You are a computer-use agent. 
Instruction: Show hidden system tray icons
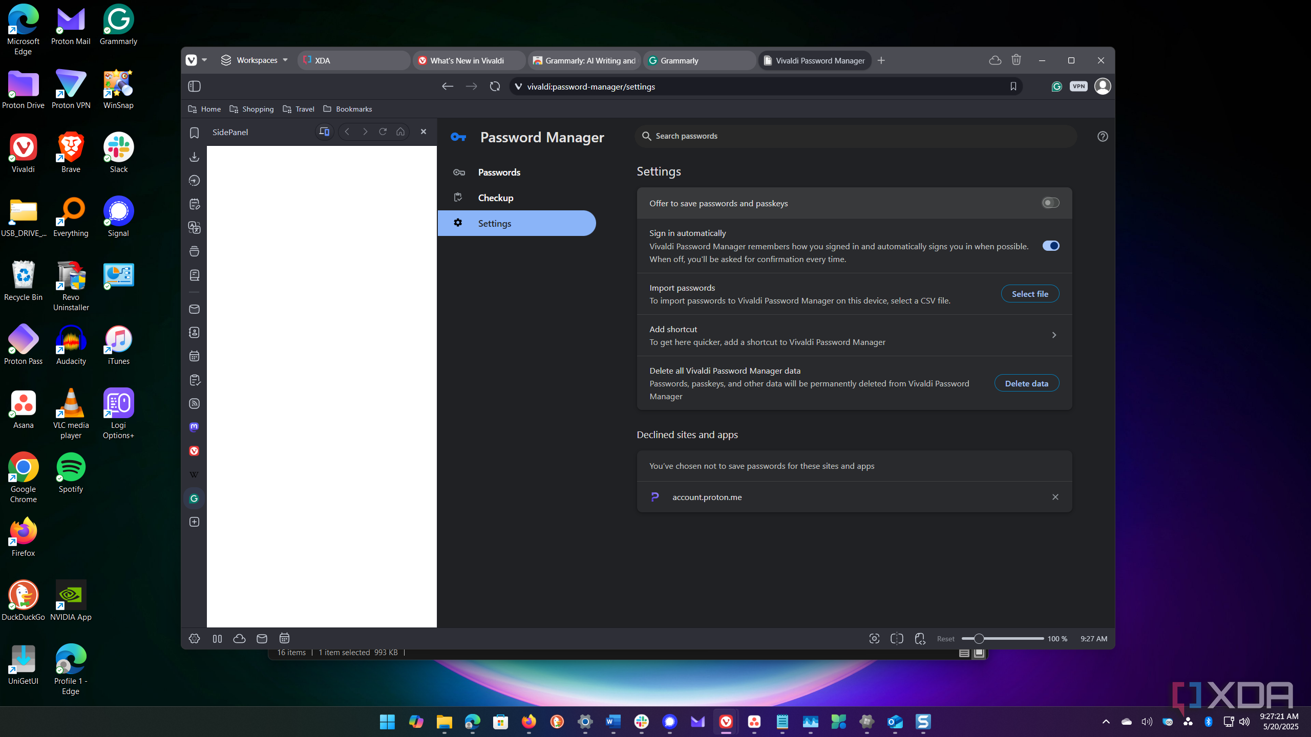[x=1106, y=722]
